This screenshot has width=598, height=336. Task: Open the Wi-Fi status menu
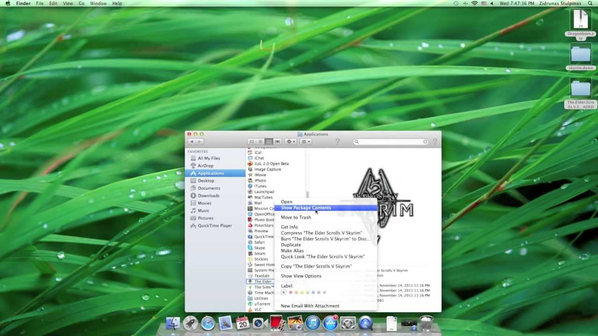(x=474, y=3)
